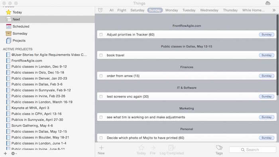The image size is (279, 157).
Task: Click the Log Completed toolbar icon
Action: (171, 147)
